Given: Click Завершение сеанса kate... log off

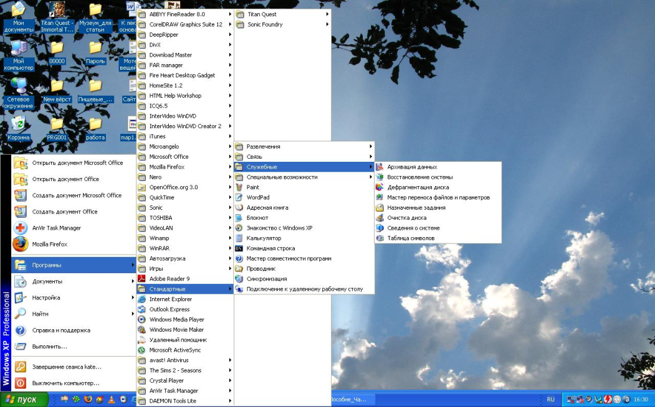Looking at the screenshot, I should tap(74, 367).
